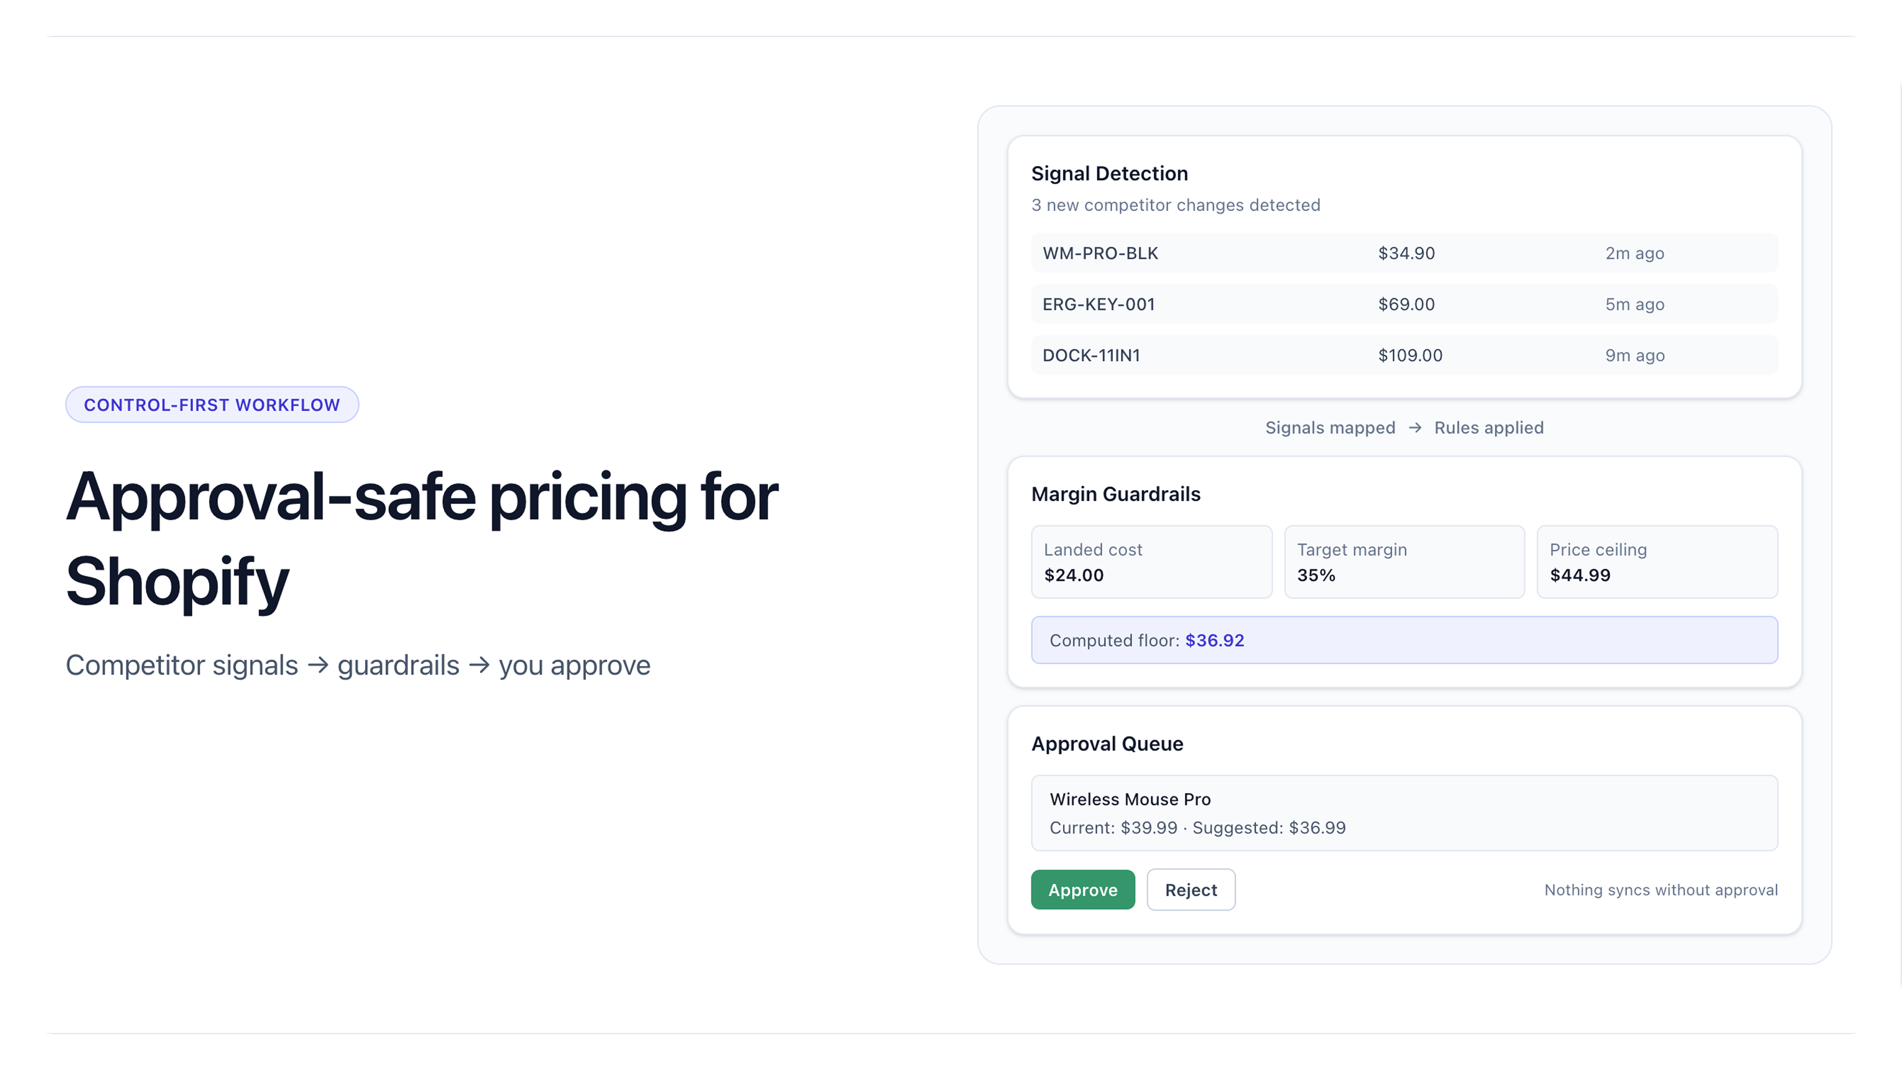The height and width of the screenshot is (1070, 1902).
Task: Click the Reject button in Approval Queue
Action: click(1190, 890)
